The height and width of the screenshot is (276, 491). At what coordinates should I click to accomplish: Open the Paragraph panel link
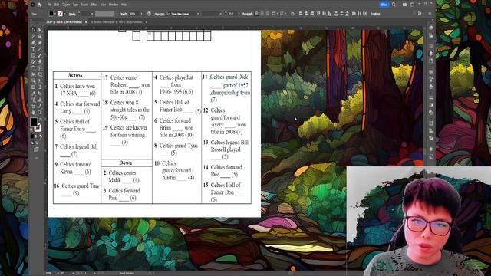click(x=247, y=14)
